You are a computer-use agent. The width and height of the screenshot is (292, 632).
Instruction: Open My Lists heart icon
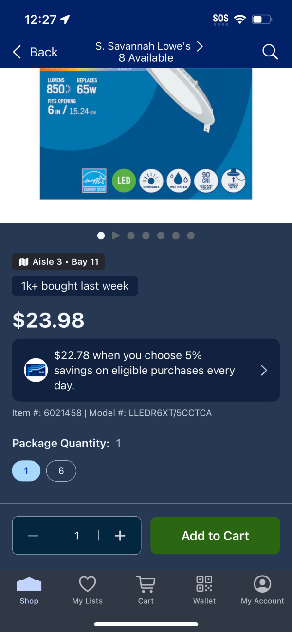pos(88,584)
